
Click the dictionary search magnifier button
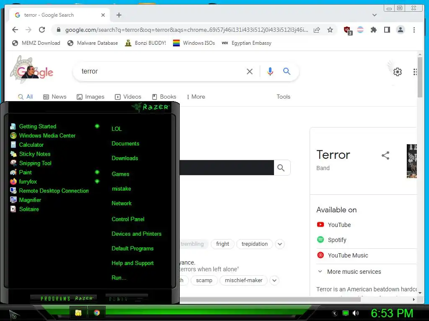pos(281,168)
